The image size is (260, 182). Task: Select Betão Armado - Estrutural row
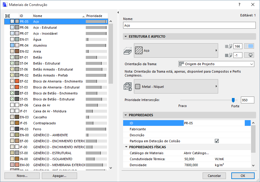[56, 69]
